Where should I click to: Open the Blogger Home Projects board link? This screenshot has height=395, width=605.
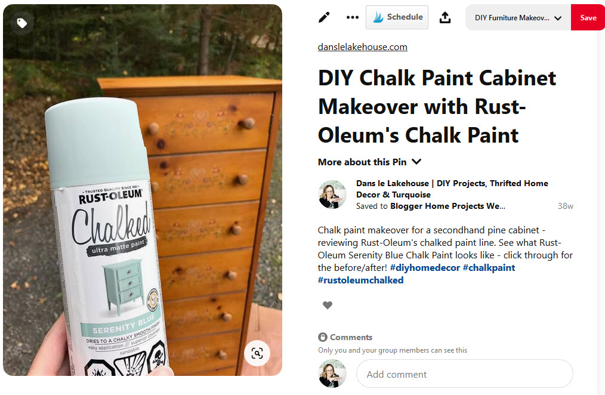[447, 206]
